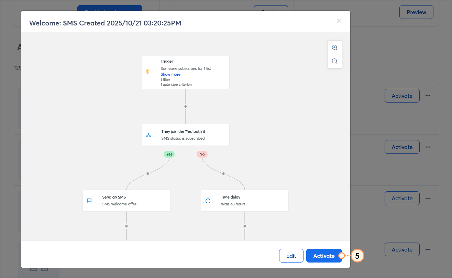Image resolution: width=452 pixels, height=278 pixels.
Task: Click the branch split icon on the condition node
Action: click(x=148, y=135)
